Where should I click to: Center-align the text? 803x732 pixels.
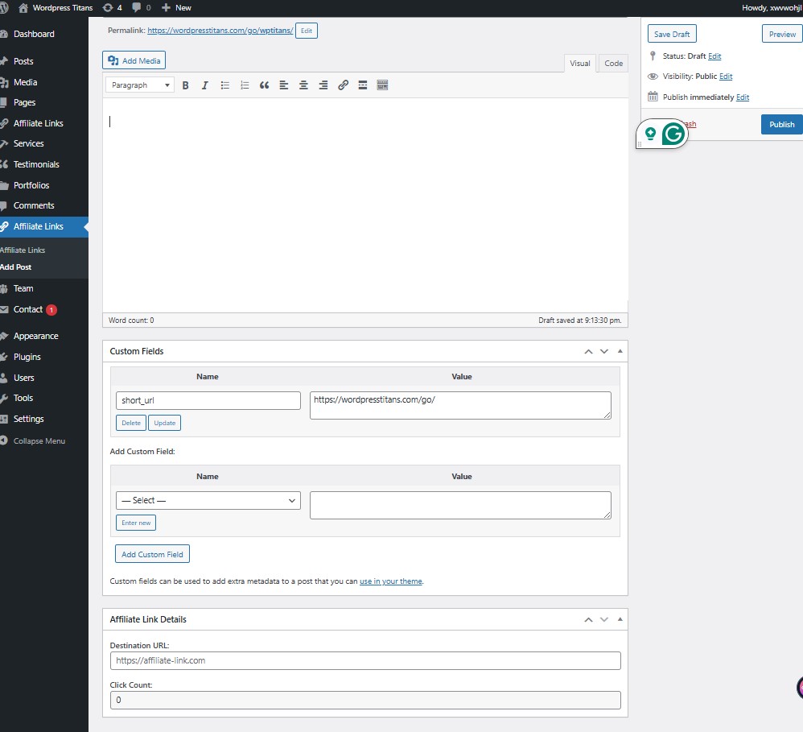pos(303,85)
